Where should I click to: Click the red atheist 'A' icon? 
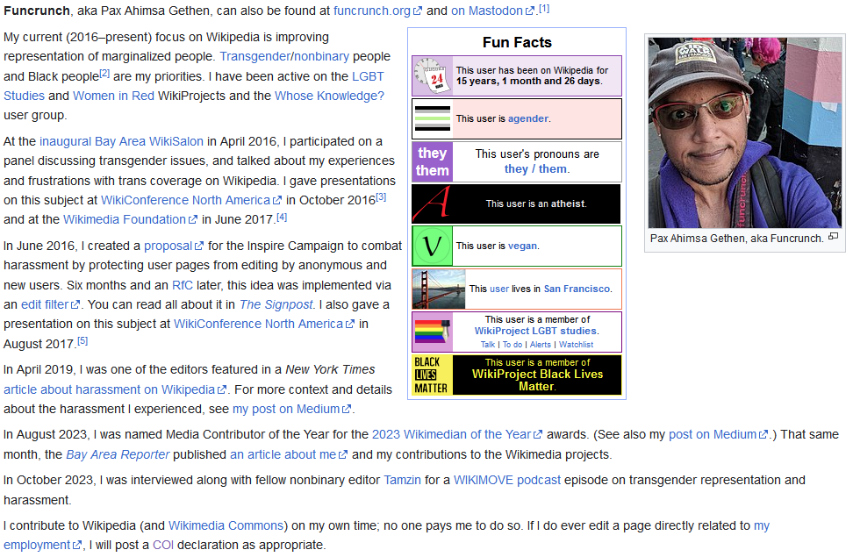coord(433,204)
